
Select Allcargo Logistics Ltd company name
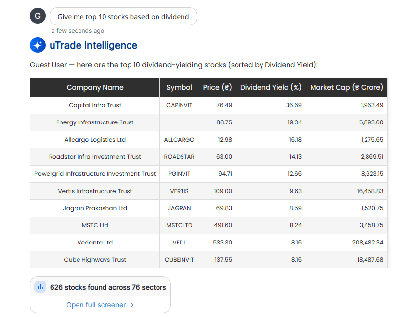[95, 140]
